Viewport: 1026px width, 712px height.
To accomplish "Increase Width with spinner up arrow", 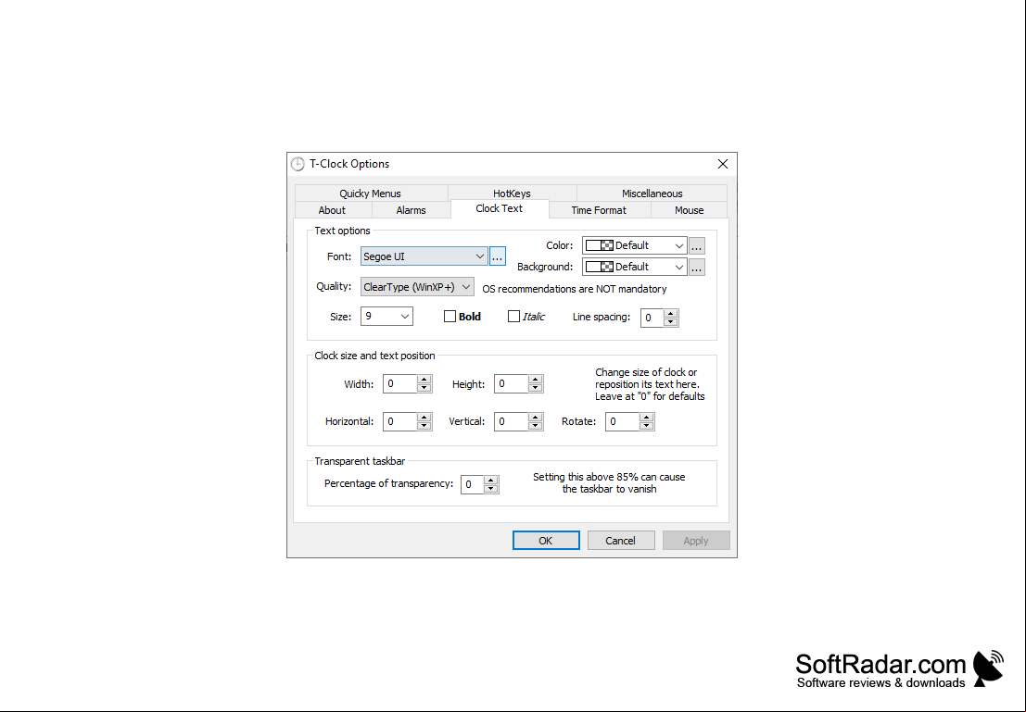I will coord(424,380).
